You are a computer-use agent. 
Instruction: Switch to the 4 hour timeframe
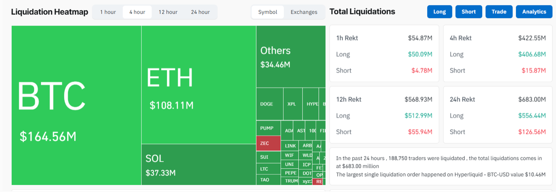point(137,12)
